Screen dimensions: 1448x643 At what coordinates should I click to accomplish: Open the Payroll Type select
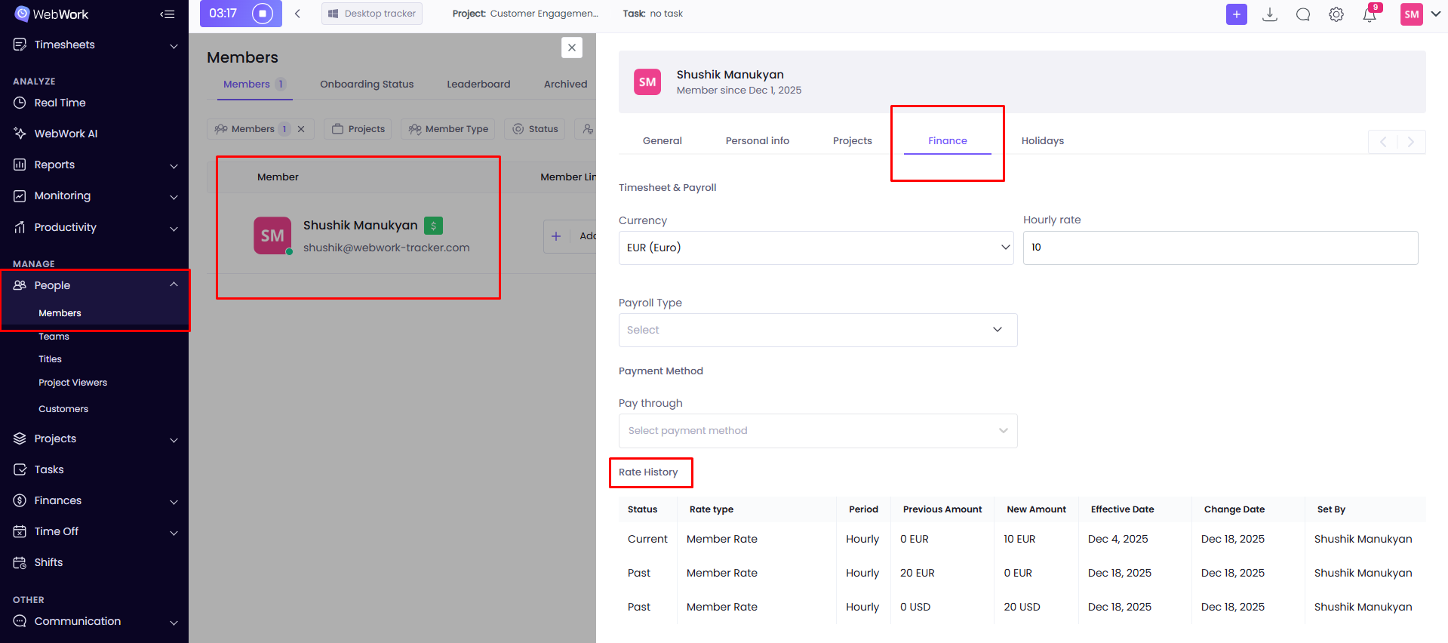click(817, 330)
